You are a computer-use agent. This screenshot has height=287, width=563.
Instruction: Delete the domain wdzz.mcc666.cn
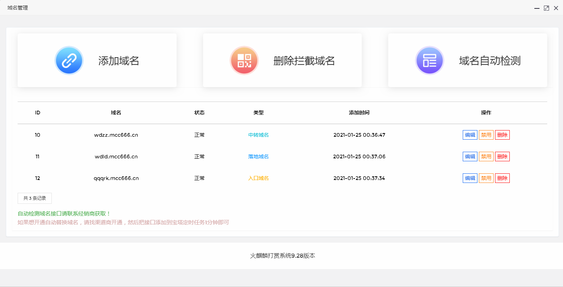(x=502, y=135)
